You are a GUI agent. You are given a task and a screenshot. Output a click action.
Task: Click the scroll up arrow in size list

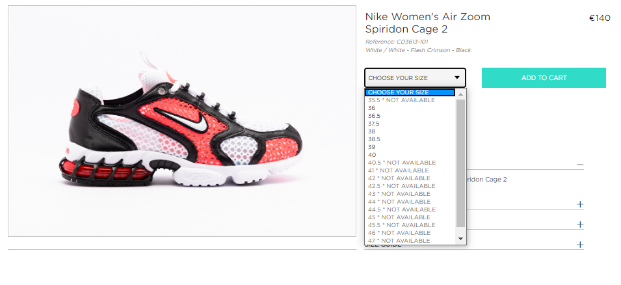tap(460, 94)
